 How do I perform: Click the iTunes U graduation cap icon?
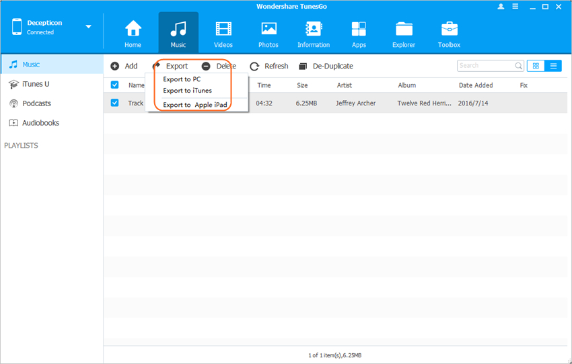coord(13,85)
